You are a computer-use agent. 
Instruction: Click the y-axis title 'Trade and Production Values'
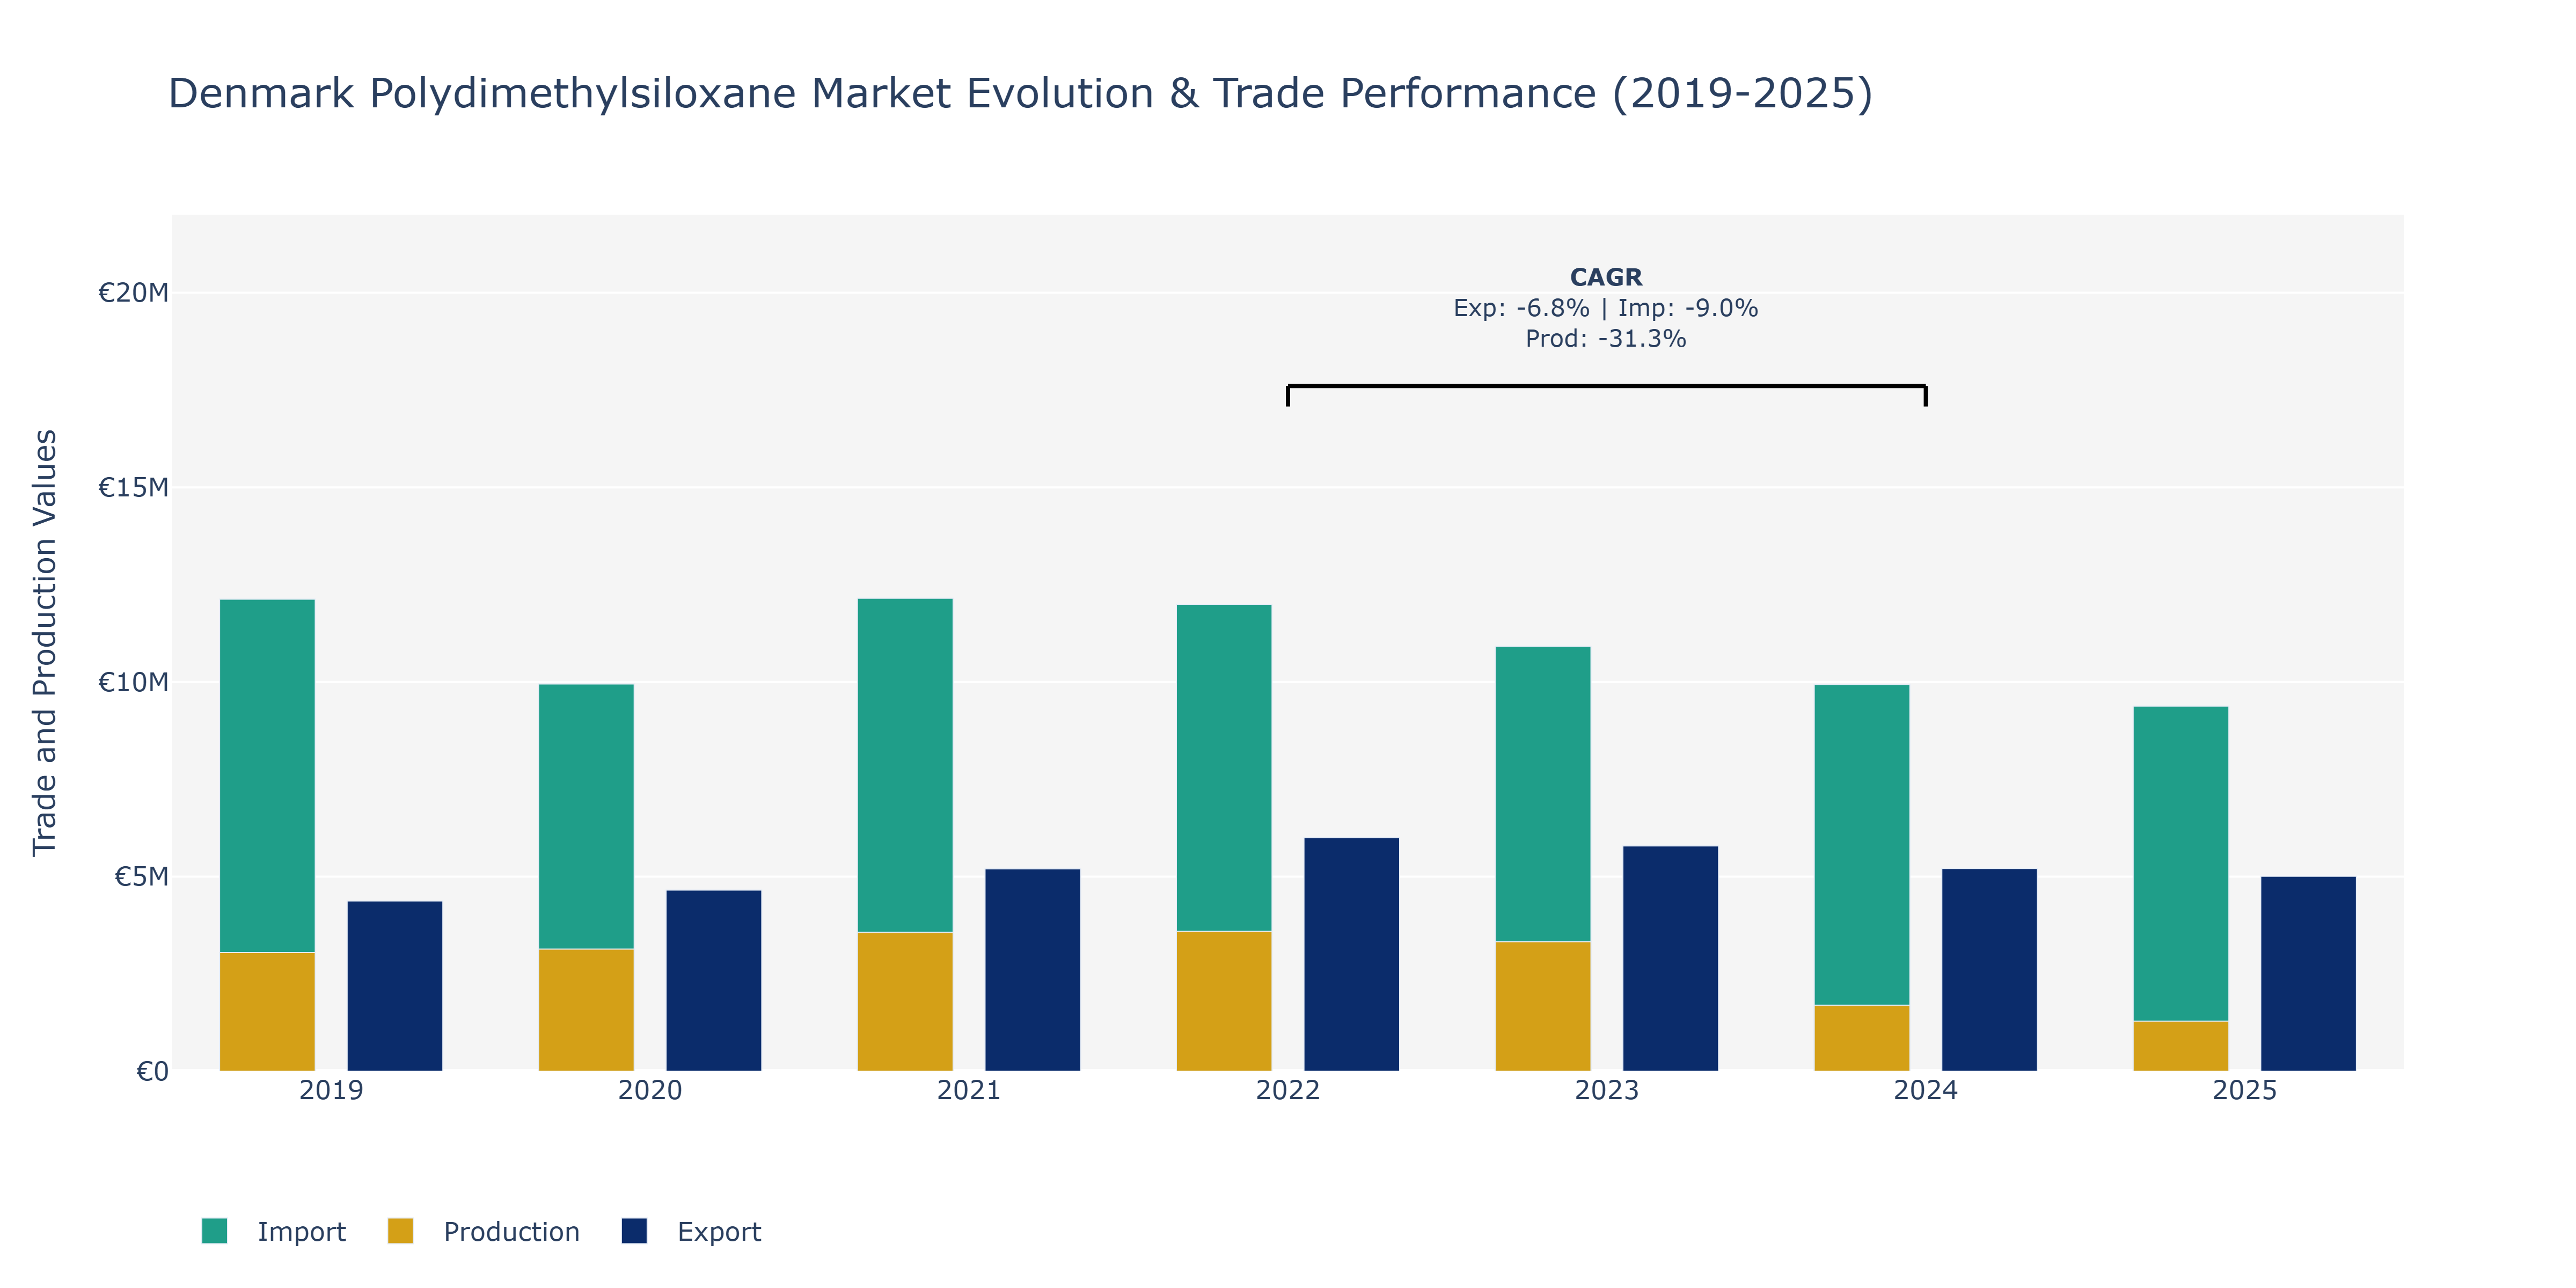pos(44,643)
